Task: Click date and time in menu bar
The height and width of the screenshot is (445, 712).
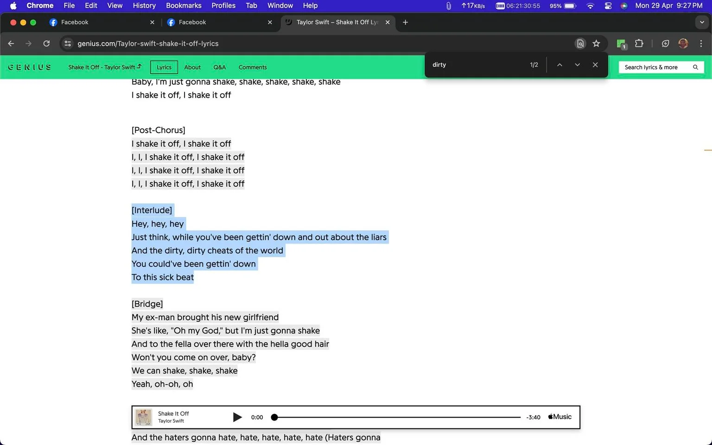Action: (668, 6)
